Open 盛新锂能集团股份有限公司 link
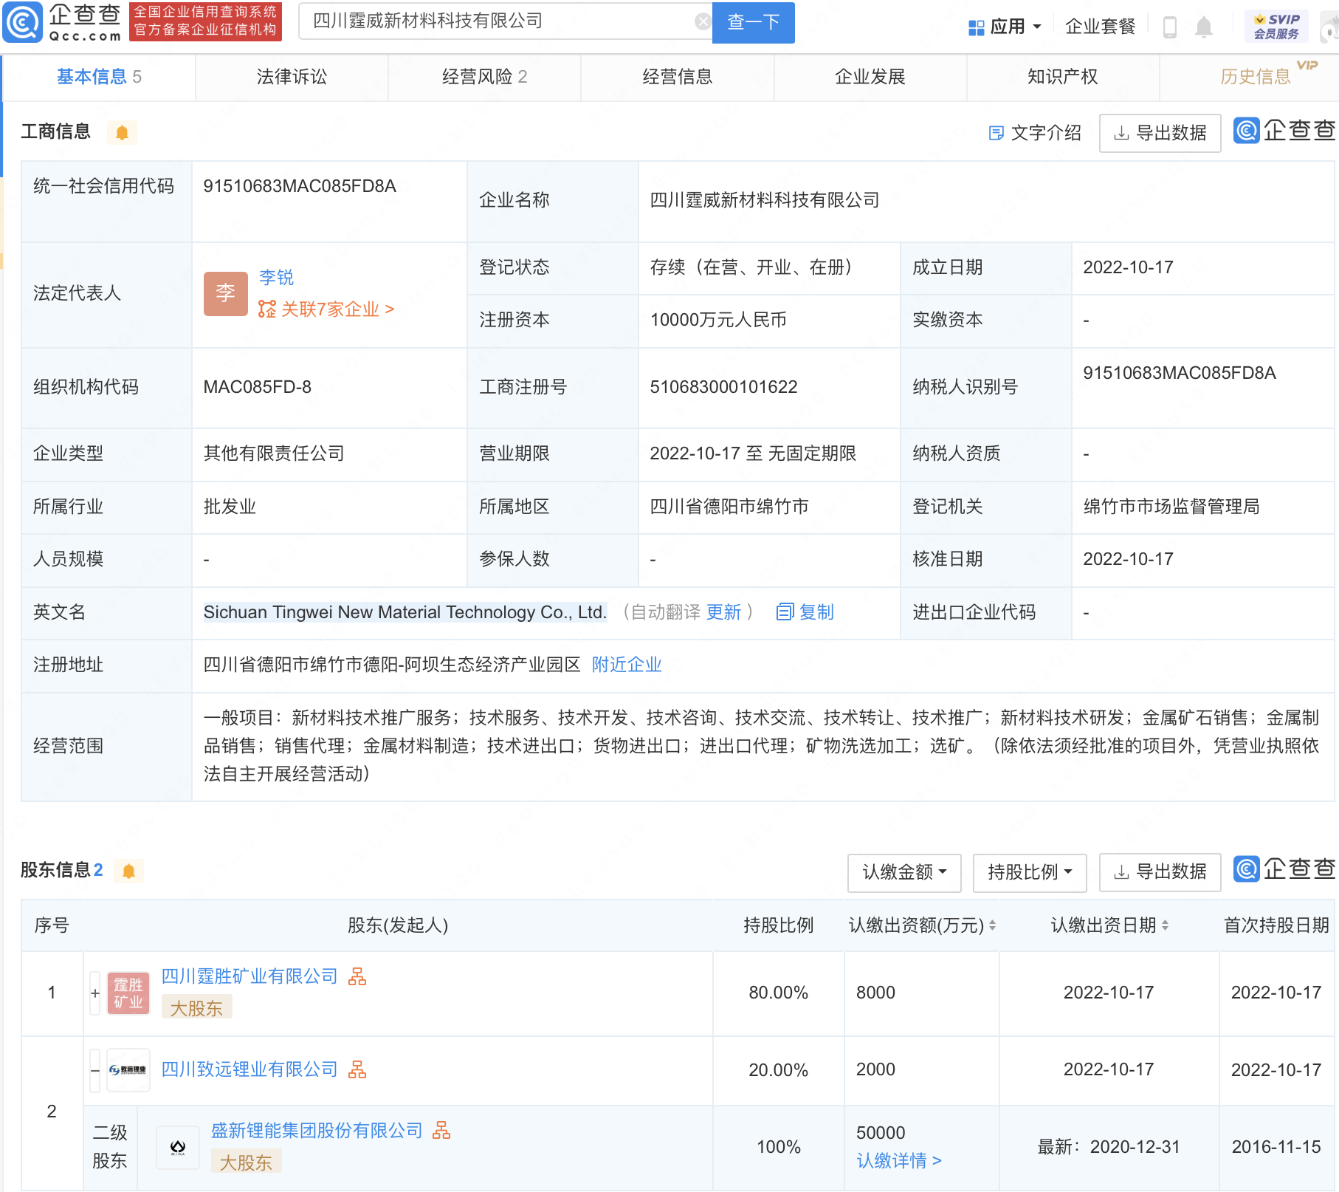Viewport: 1339px width, 1192px height. 317,1131
